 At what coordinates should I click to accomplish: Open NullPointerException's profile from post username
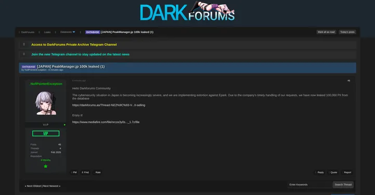(x=46, y=84)
